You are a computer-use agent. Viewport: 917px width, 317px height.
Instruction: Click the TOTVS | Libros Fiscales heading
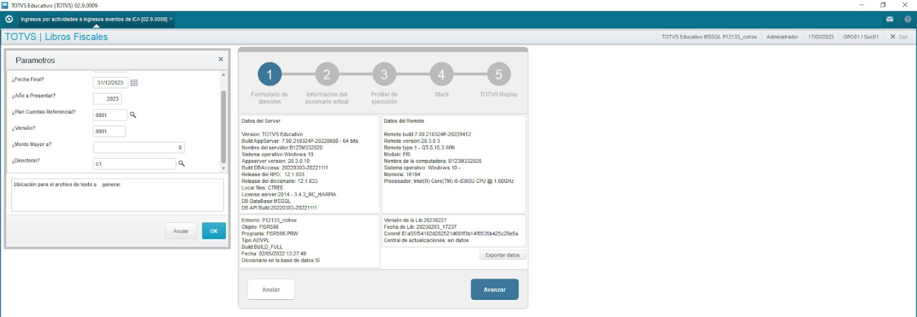pyautogui.click(x=56, y=37)
